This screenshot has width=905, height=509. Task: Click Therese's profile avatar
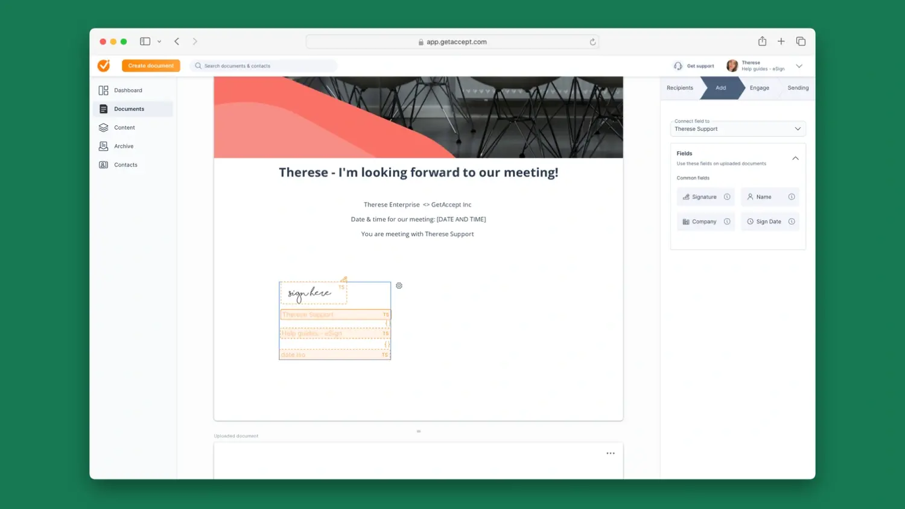click(x=732, y=66)
